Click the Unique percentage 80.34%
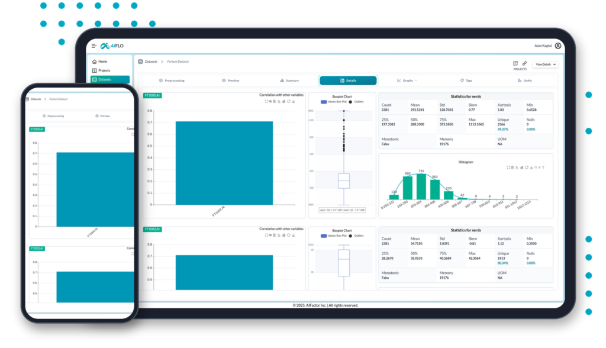Screen dimensions: 606x348 point(503,263)
